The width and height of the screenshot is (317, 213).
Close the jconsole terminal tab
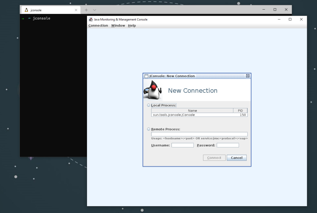click(x=76, y=10)
